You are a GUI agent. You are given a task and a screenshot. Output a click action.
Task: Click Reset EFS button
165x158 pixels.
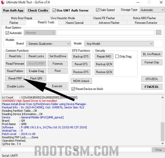tap(81, 64)
